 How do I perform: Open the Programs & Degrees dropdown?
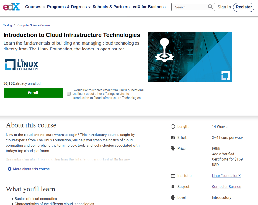69,7
